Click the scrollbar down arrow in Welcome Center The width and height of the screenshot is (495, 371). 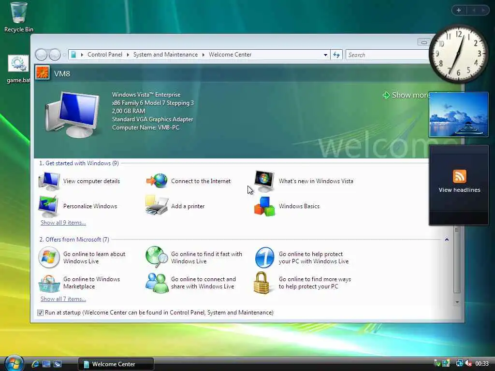pyautogui.click(x=457, y=302)
